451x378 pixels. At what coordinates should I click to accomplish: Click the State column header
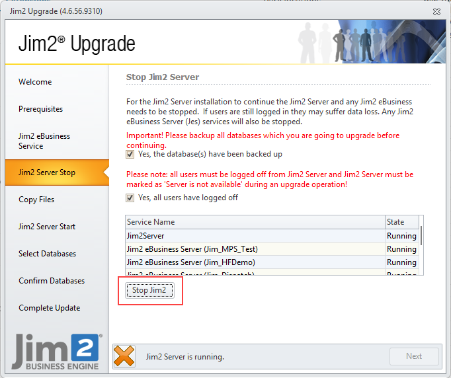click(402, 222)
